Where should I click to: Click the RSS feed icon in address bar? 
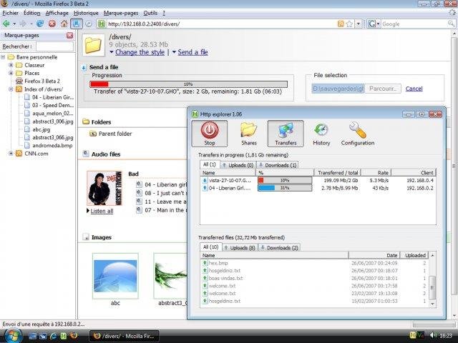[341, 24]
